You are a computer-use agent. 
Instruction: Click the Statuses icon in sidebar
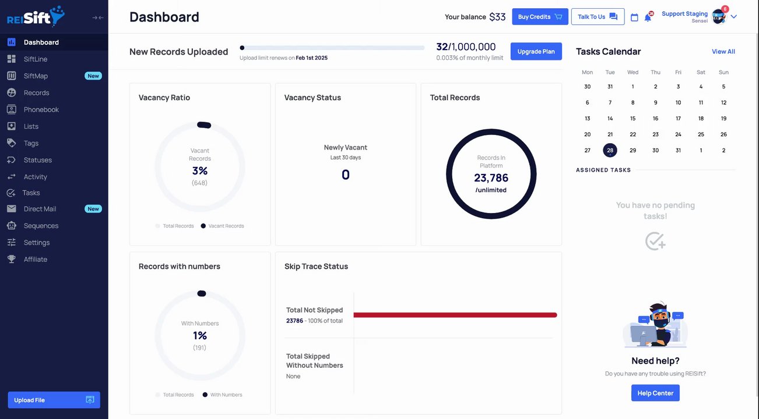(11, 160)
